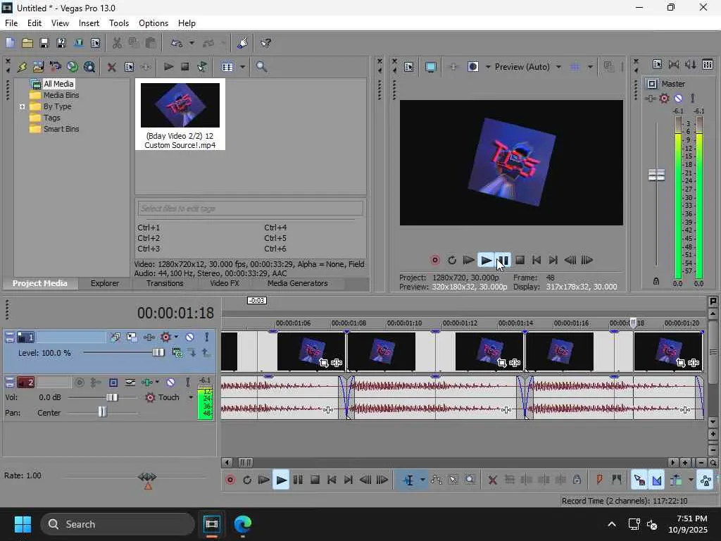Screen dimensions: 721x541
Task: Click the Play button in video preview
Action: pos(486,261)
